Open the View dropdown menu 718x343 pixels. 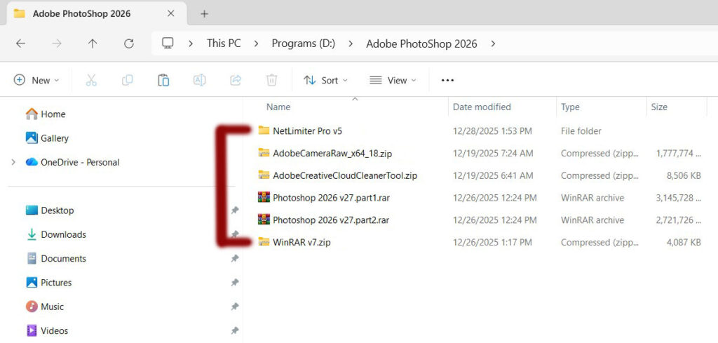pos(393,81)
